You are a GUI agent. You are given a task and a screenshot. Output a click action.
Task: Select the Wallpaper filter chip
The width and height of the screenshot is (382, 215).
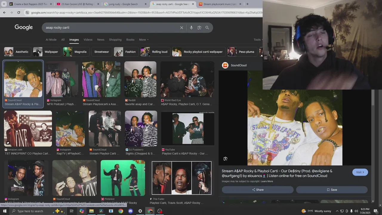(x=47, y=52)
